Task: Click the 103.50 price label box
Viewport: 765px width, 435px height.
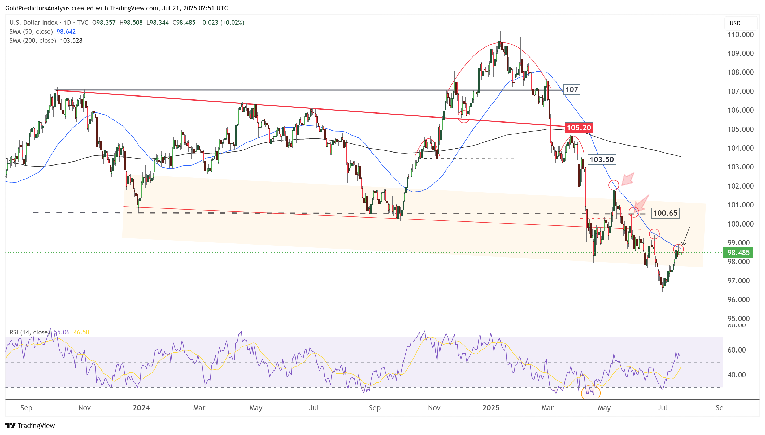Action: (601, 159)
